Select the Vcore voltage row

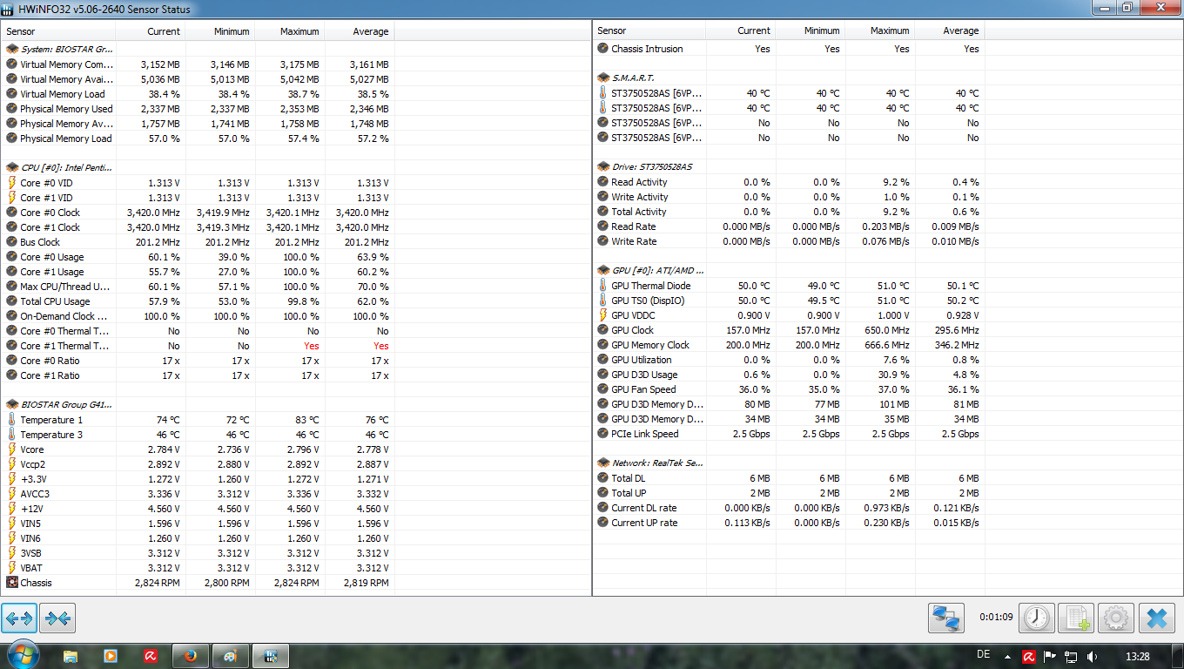pos(198,449)
